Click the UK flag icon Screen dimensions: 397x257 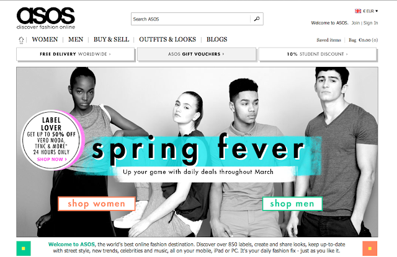coord(358,11)
